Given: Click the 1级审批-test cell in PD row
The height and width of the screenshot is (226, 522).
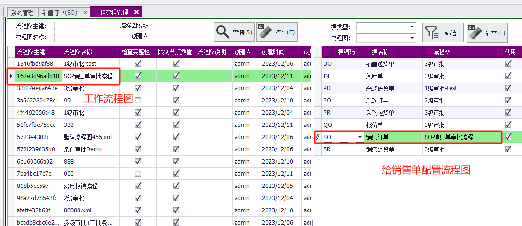Looking at the screenshot, I should coord(459,88).
